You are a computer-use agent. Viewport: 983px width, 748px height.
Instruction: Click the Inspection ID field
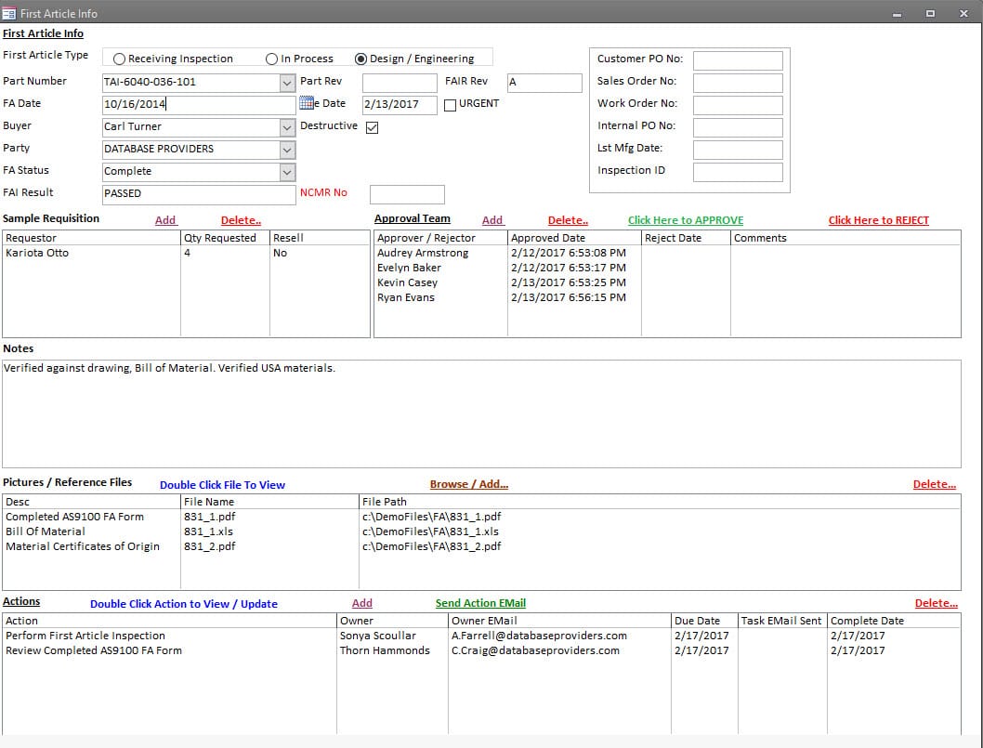point(738,172)
